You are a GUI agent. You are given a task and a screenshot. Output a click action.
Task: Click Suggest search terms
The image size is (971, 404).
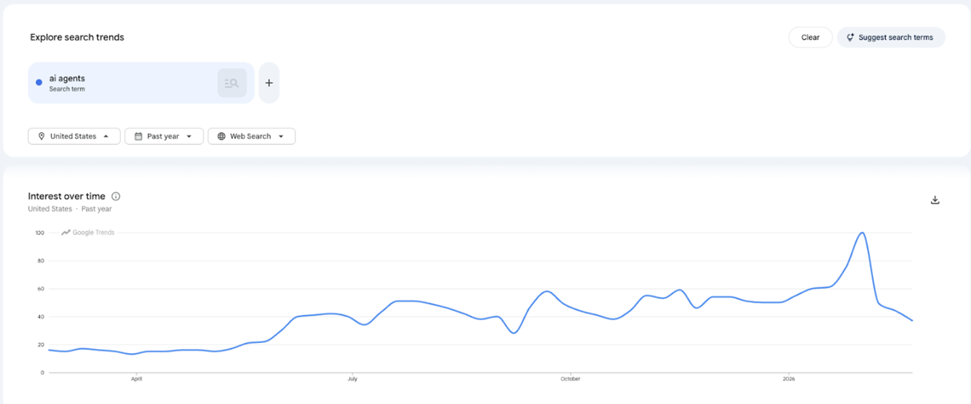890,37
